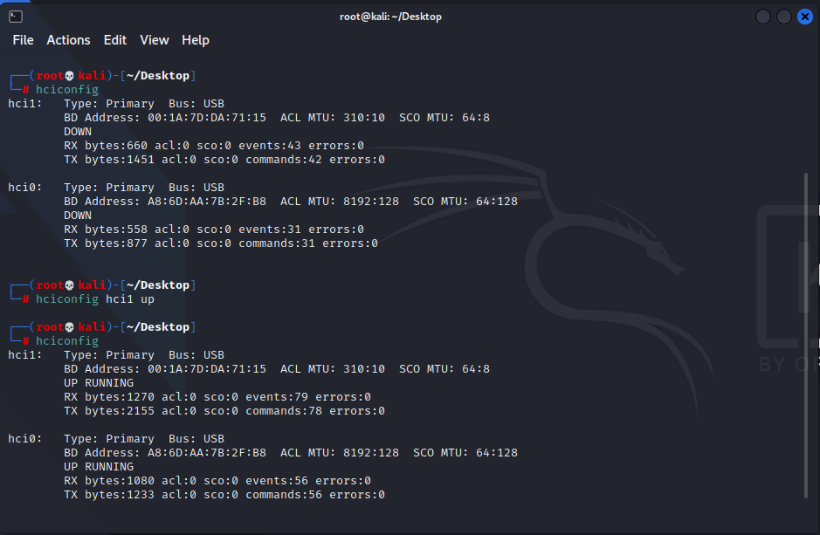Click the blue close button
820x535 pixels.
click(805, 16)
